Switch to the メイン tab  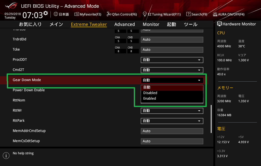coord(56,24)
